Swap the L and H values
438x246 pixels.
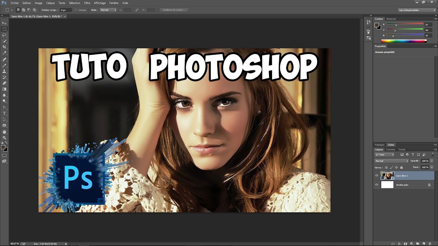coord(137,10)
